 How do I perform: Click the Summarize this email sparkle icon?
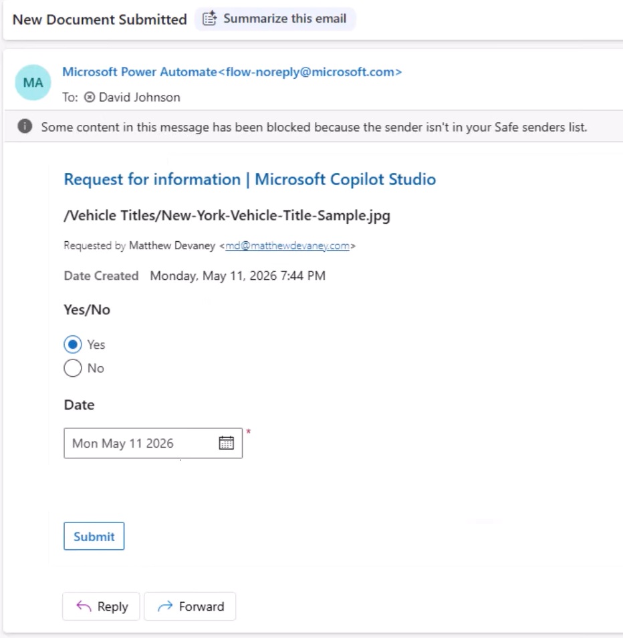[210, 19]
